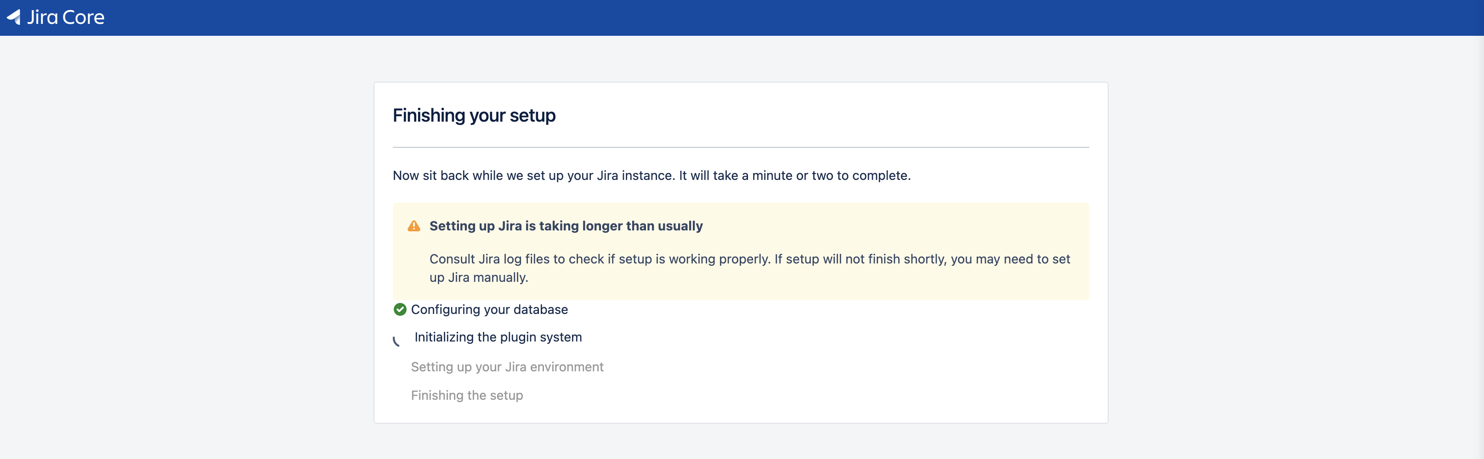Click the Consult Jira log files message
Screen dimensions: 1484x459
tap(749, 268)
